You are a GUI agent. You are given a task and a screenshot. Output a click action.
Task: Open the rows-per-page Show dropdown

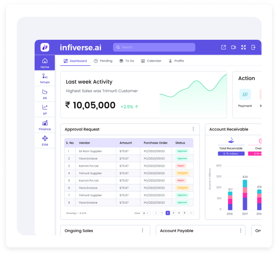(x=146, y=213)
